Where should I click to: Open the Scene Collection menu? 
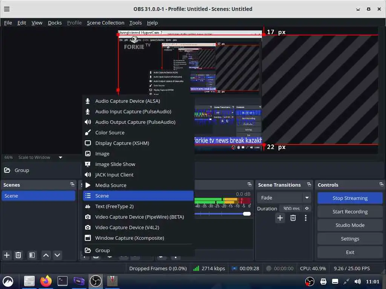[106, 23]
